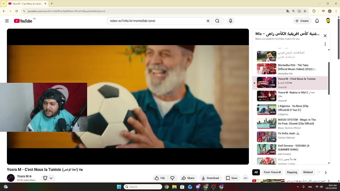Open the Yosra M channel name link

23,176
